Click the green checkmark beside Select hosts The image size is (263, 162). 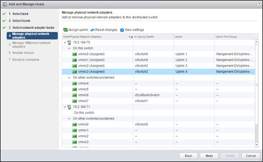pos(4,21)
